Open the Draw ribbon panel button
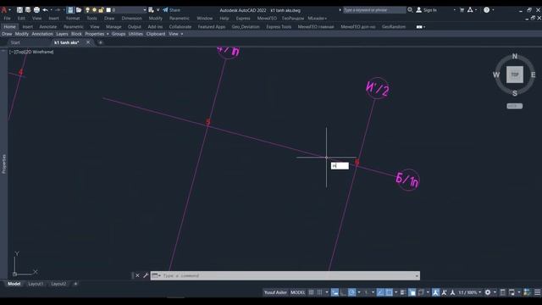The height and width of the screenshot is (305, 542). coord(7,34)
